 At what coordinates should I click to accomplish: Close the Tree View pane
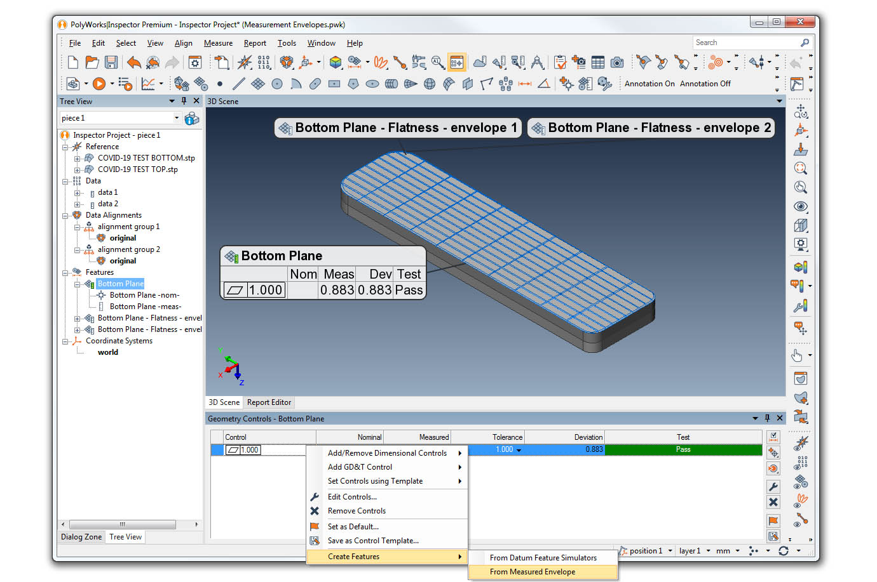pos(196,101)
